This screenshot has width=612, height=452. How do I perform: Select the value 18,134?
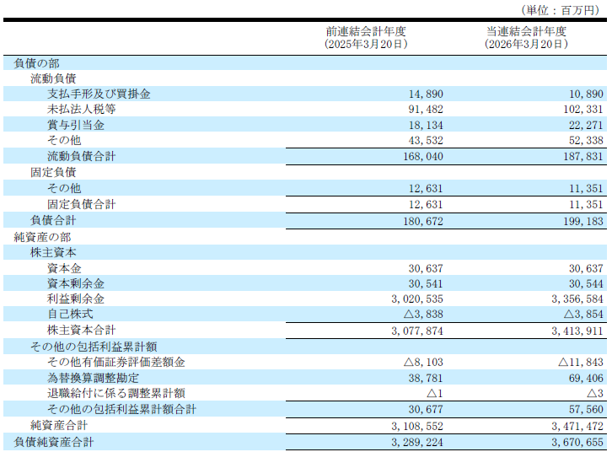click(x=426, y=126)
